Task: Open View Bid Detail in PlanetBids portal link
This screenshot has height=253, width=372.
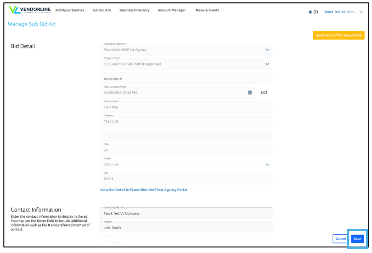Action: point(144,190)
